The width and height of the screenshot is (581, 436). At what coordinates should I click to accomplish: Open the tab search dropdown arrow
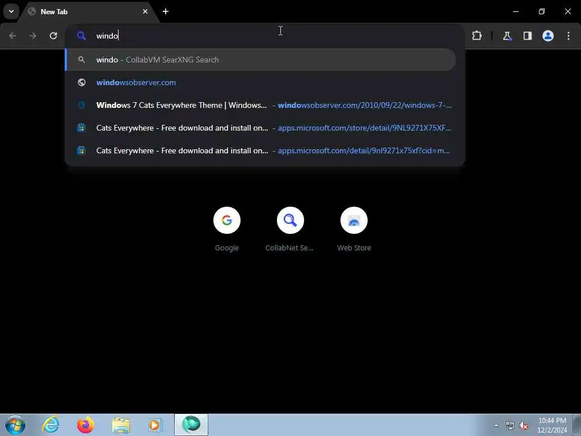click(x=11, y=11)
